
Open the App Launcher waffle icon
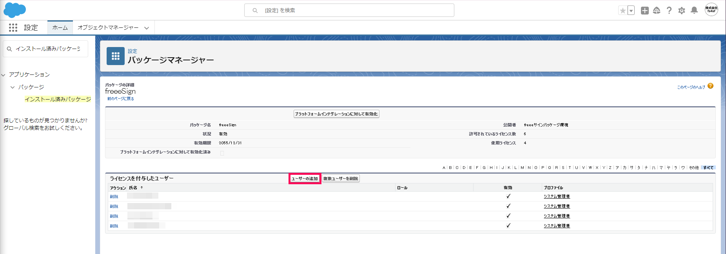[x=13, y=27]
